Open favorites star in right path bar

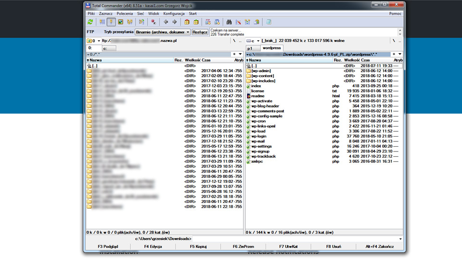point(394,54)
